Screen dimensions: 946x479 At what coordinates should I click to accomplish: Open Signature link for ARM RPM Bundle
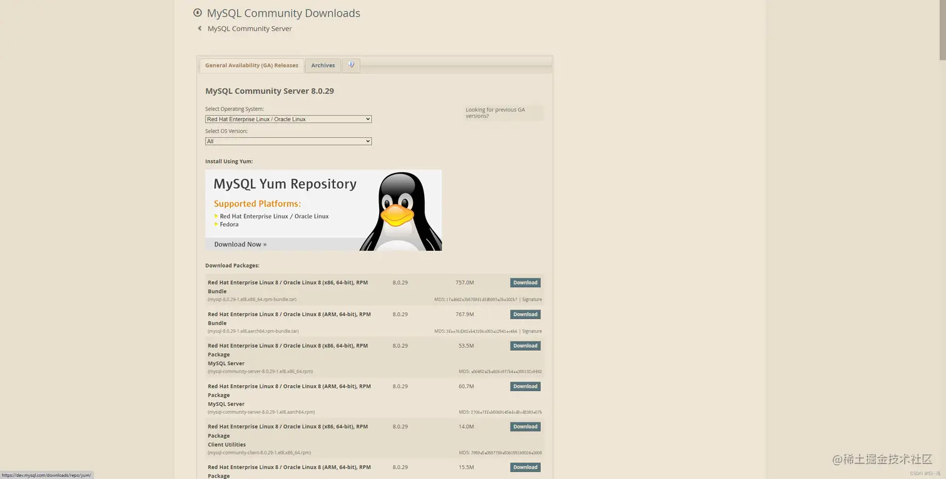[x=532, y=331]
